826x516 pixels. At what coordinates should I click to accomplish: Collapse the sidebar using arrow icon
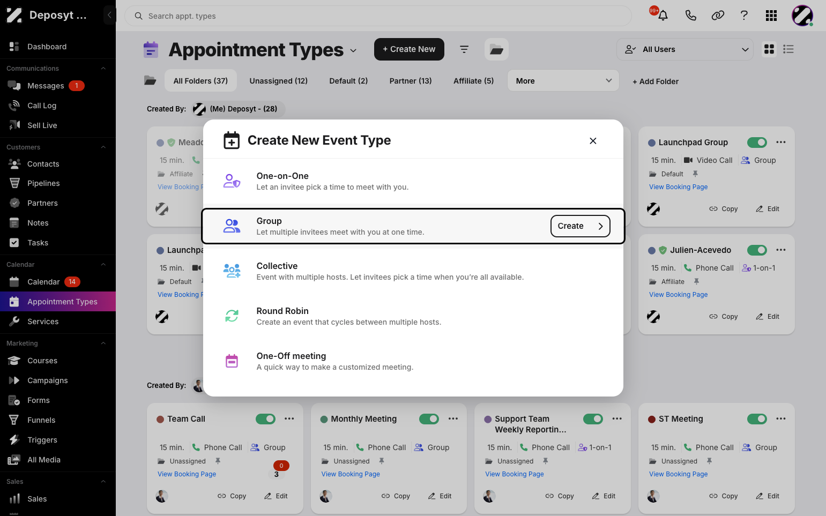click(109, 15)
